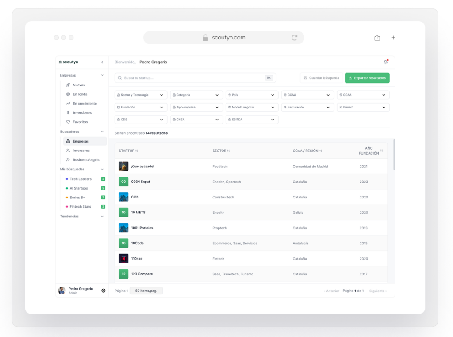Click the Guardar búsqueda button
The height and width of the screenshot is (337, 453).
tap(321, 77)
